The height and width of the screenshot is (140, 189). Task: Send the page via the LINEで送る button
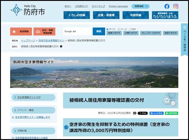[171, 113]
